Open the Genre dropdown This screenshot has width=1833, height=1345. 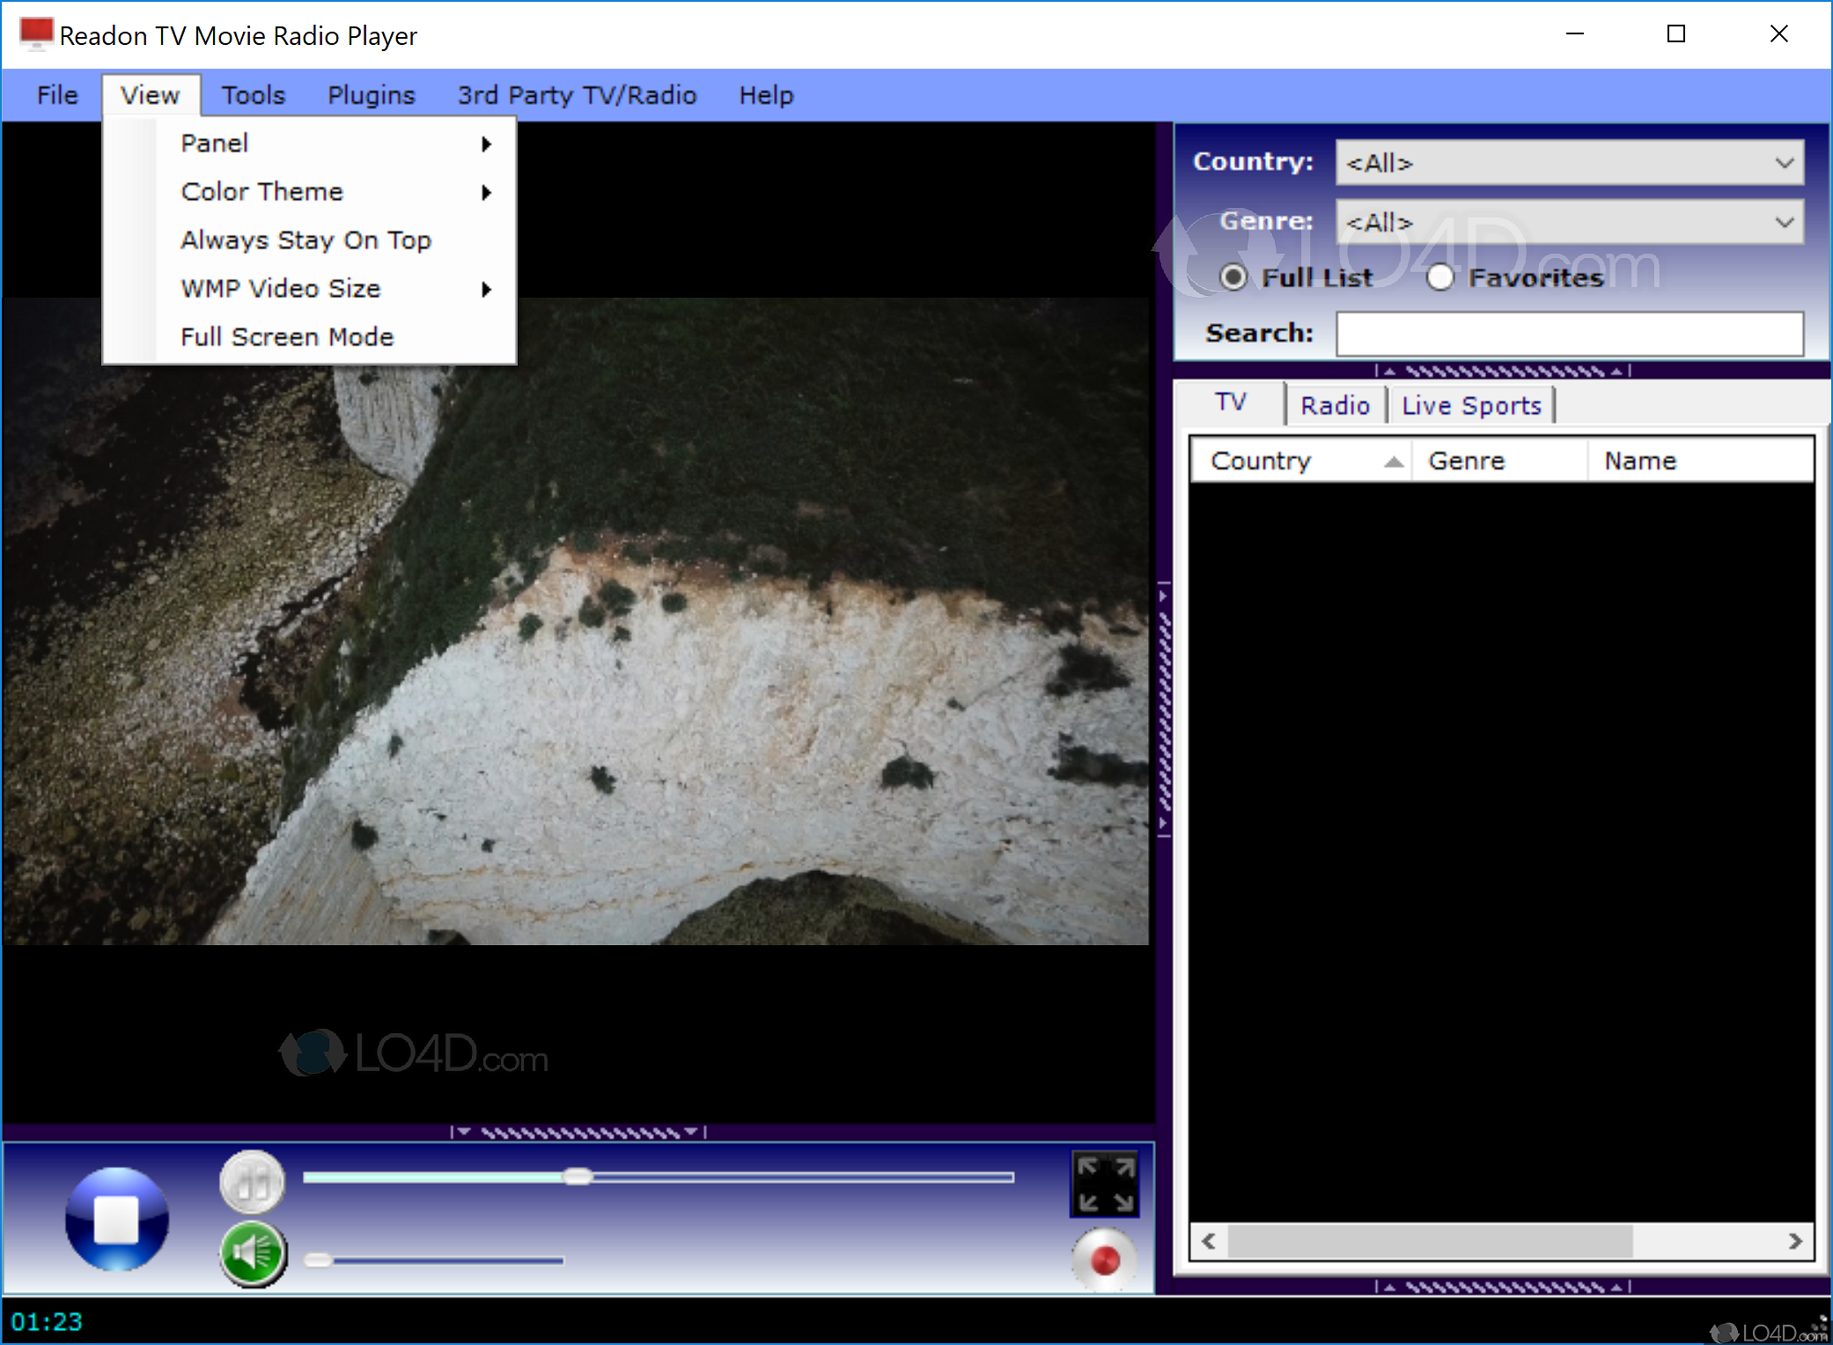click(1784, 222)
